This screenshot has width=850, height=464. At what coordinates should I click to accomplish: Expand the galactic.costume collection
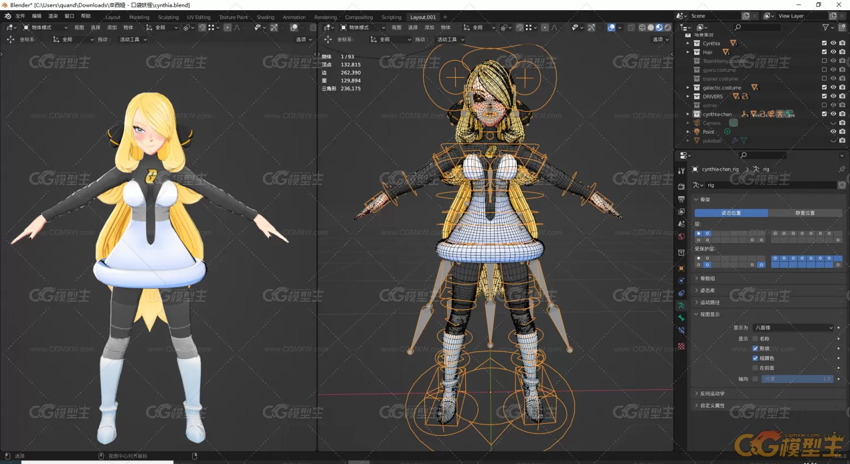688,88
